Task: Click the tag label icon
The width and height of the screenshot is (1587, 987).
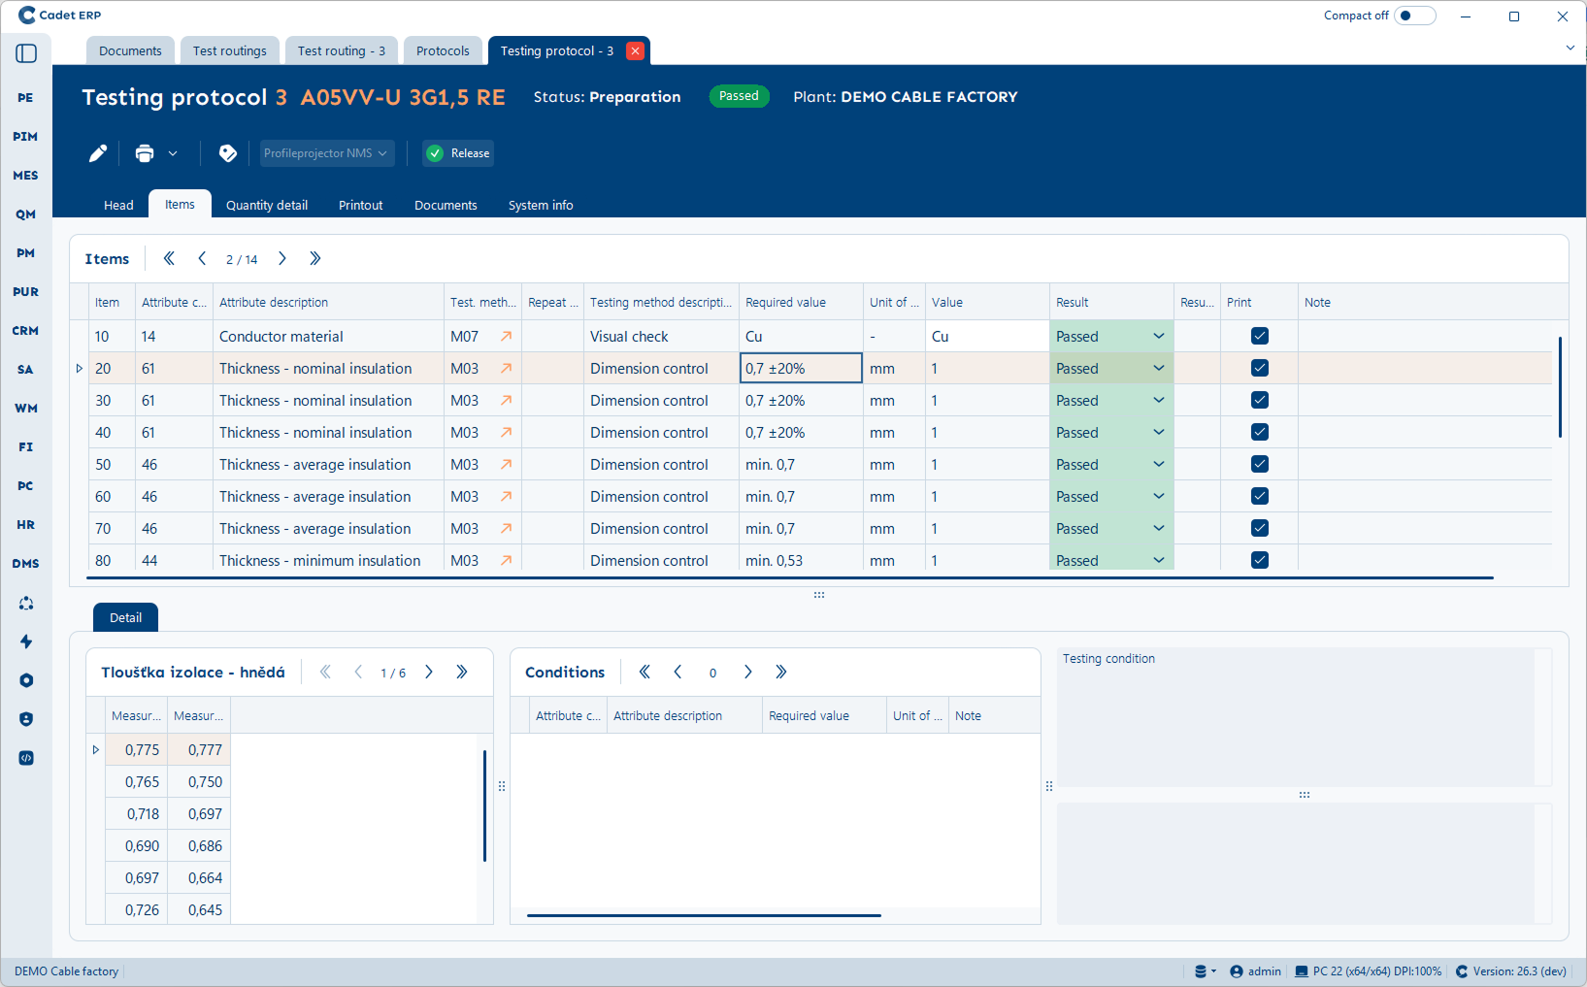Action: click(228, 153)
